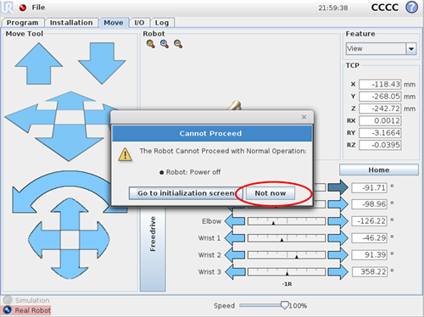Tilt tool orientation up arrow
The width and height of the screenshot is (424, 317).
pos(70,214)
